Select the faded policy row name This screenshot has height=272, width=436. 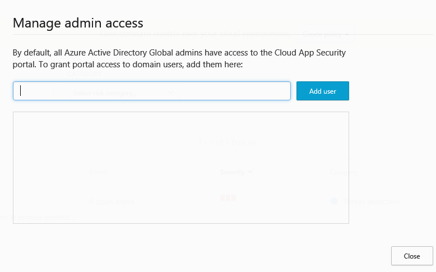coord(112,201)
